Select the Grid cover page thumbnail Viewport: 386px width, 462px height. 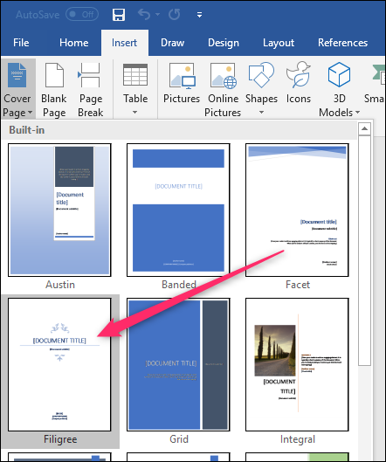click(178, 364)
